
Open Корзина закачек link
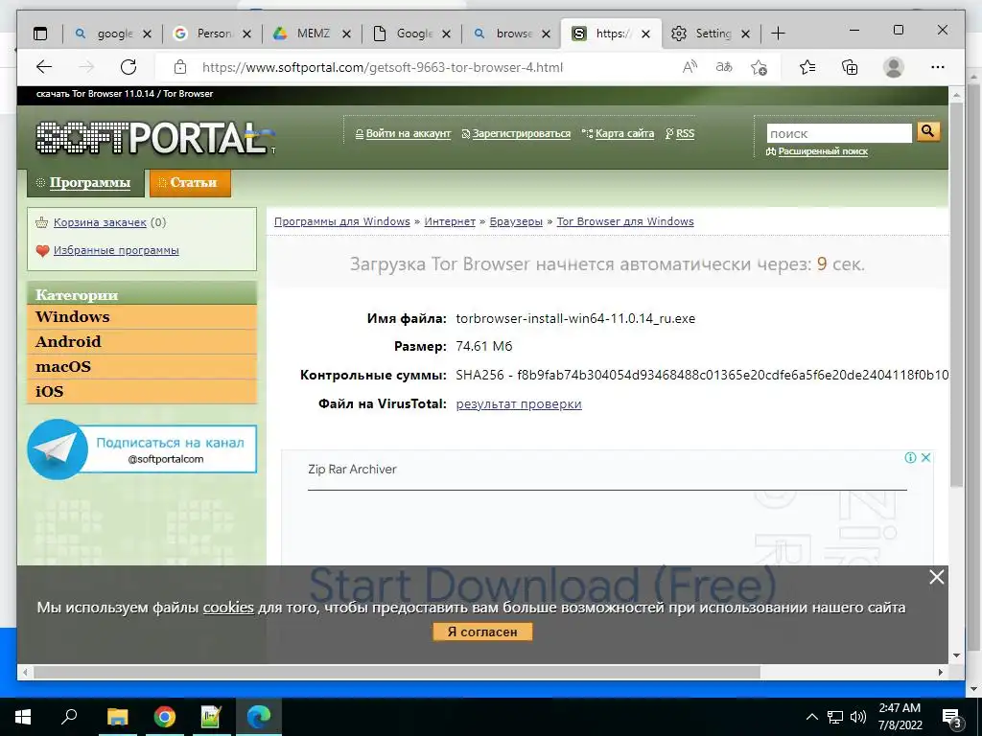coord(100,222)
